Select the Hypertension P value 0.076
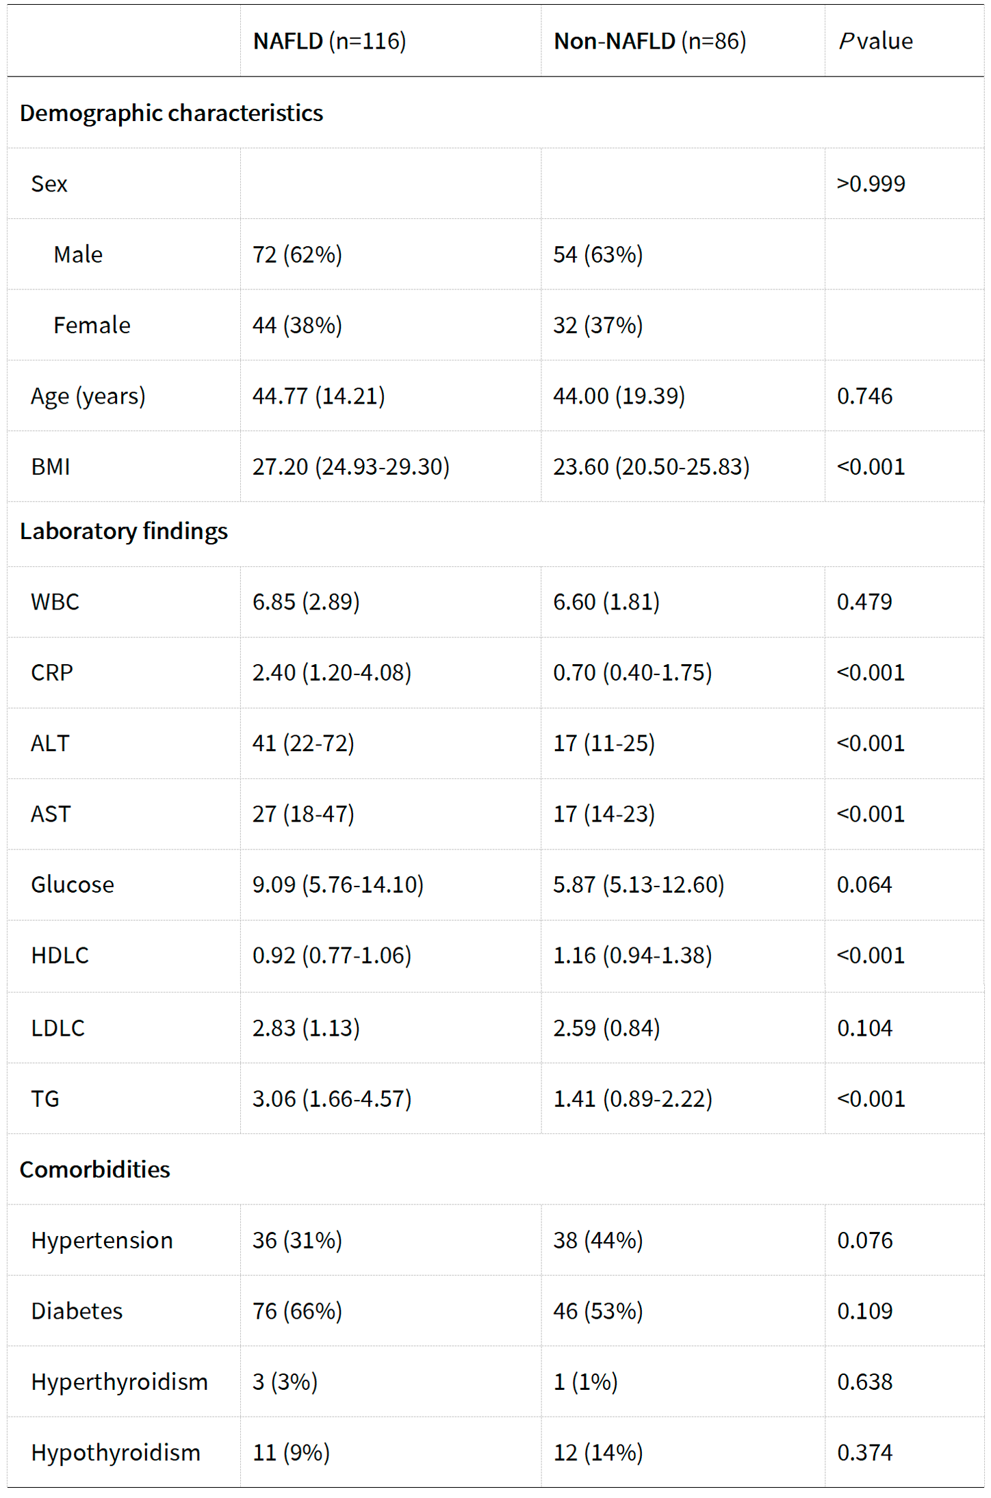 click(x=864, y=1240)
